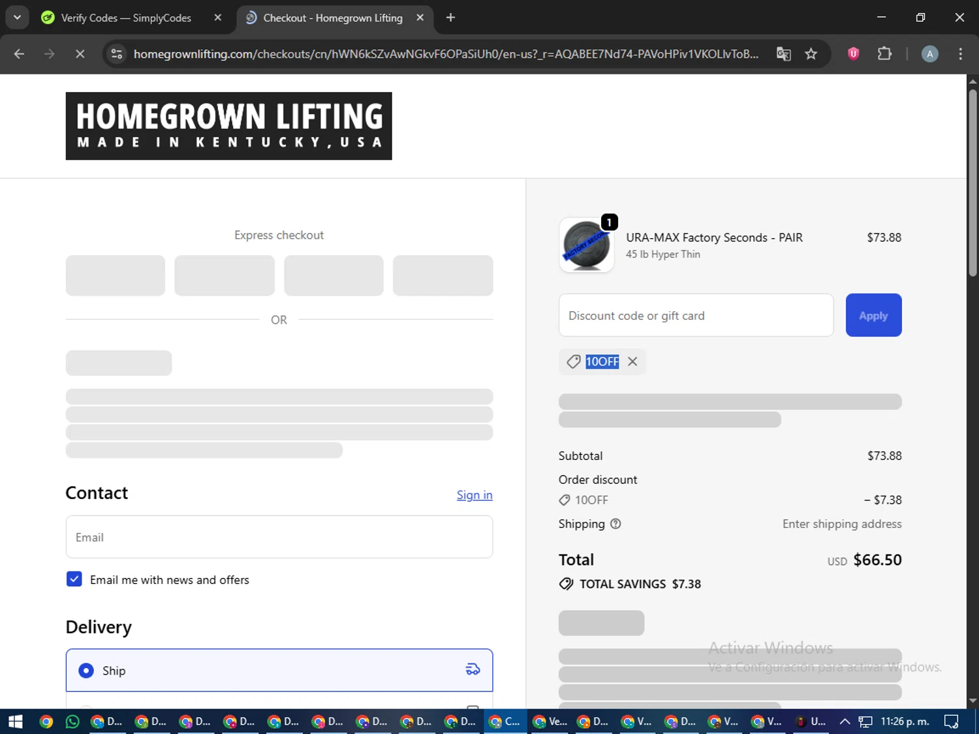Image resolution: width=979 pixels, height=734 pixels.
Task: Open the Shipping help question icon
Action: [x=615, y=524]
